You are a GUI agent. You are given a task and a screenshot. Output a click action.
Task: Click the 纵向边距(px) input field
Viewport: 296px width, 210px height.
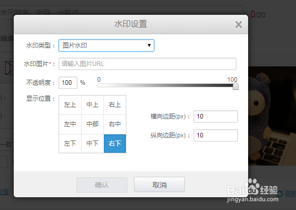(216, 135)
